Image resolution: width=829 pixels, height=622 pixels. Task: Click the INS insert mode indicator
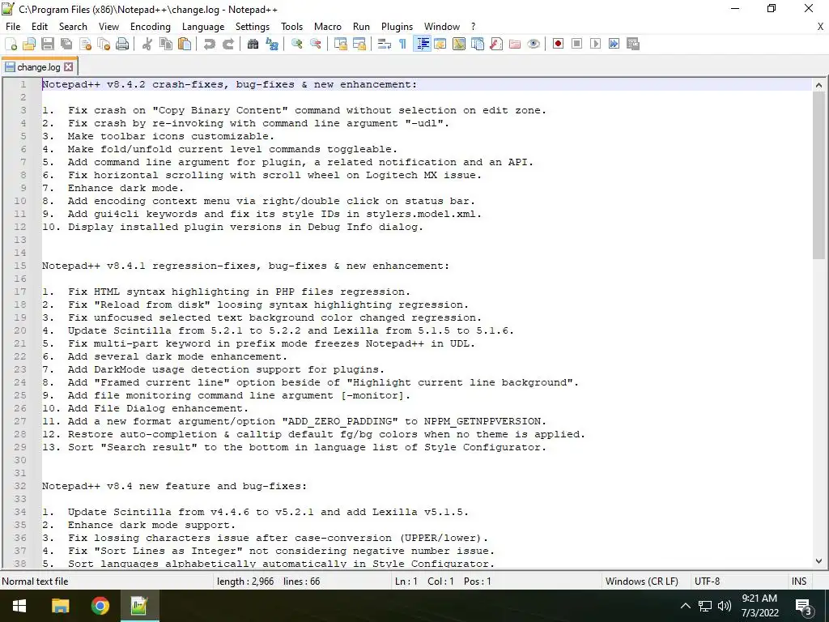[799, 582]
